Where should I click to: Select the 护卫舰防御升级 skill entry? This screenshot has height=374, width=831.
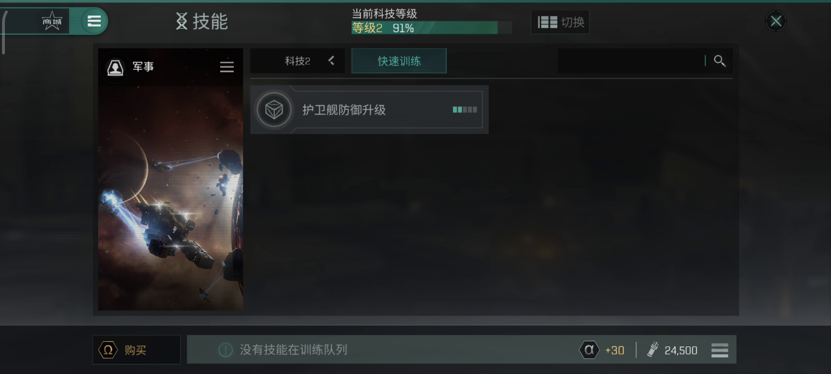[369, 110]
